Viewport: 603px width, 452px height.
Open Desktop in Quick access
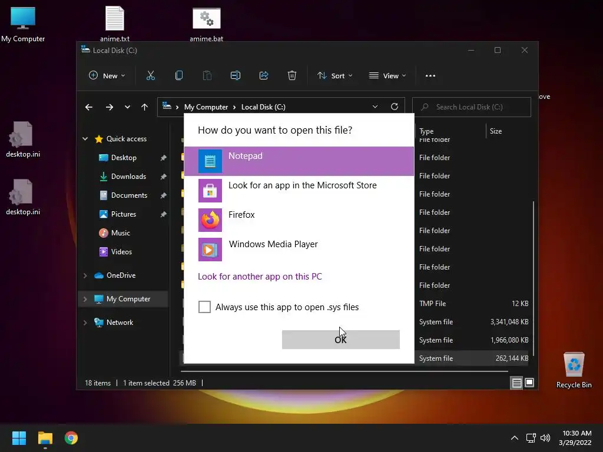(124, 158)
